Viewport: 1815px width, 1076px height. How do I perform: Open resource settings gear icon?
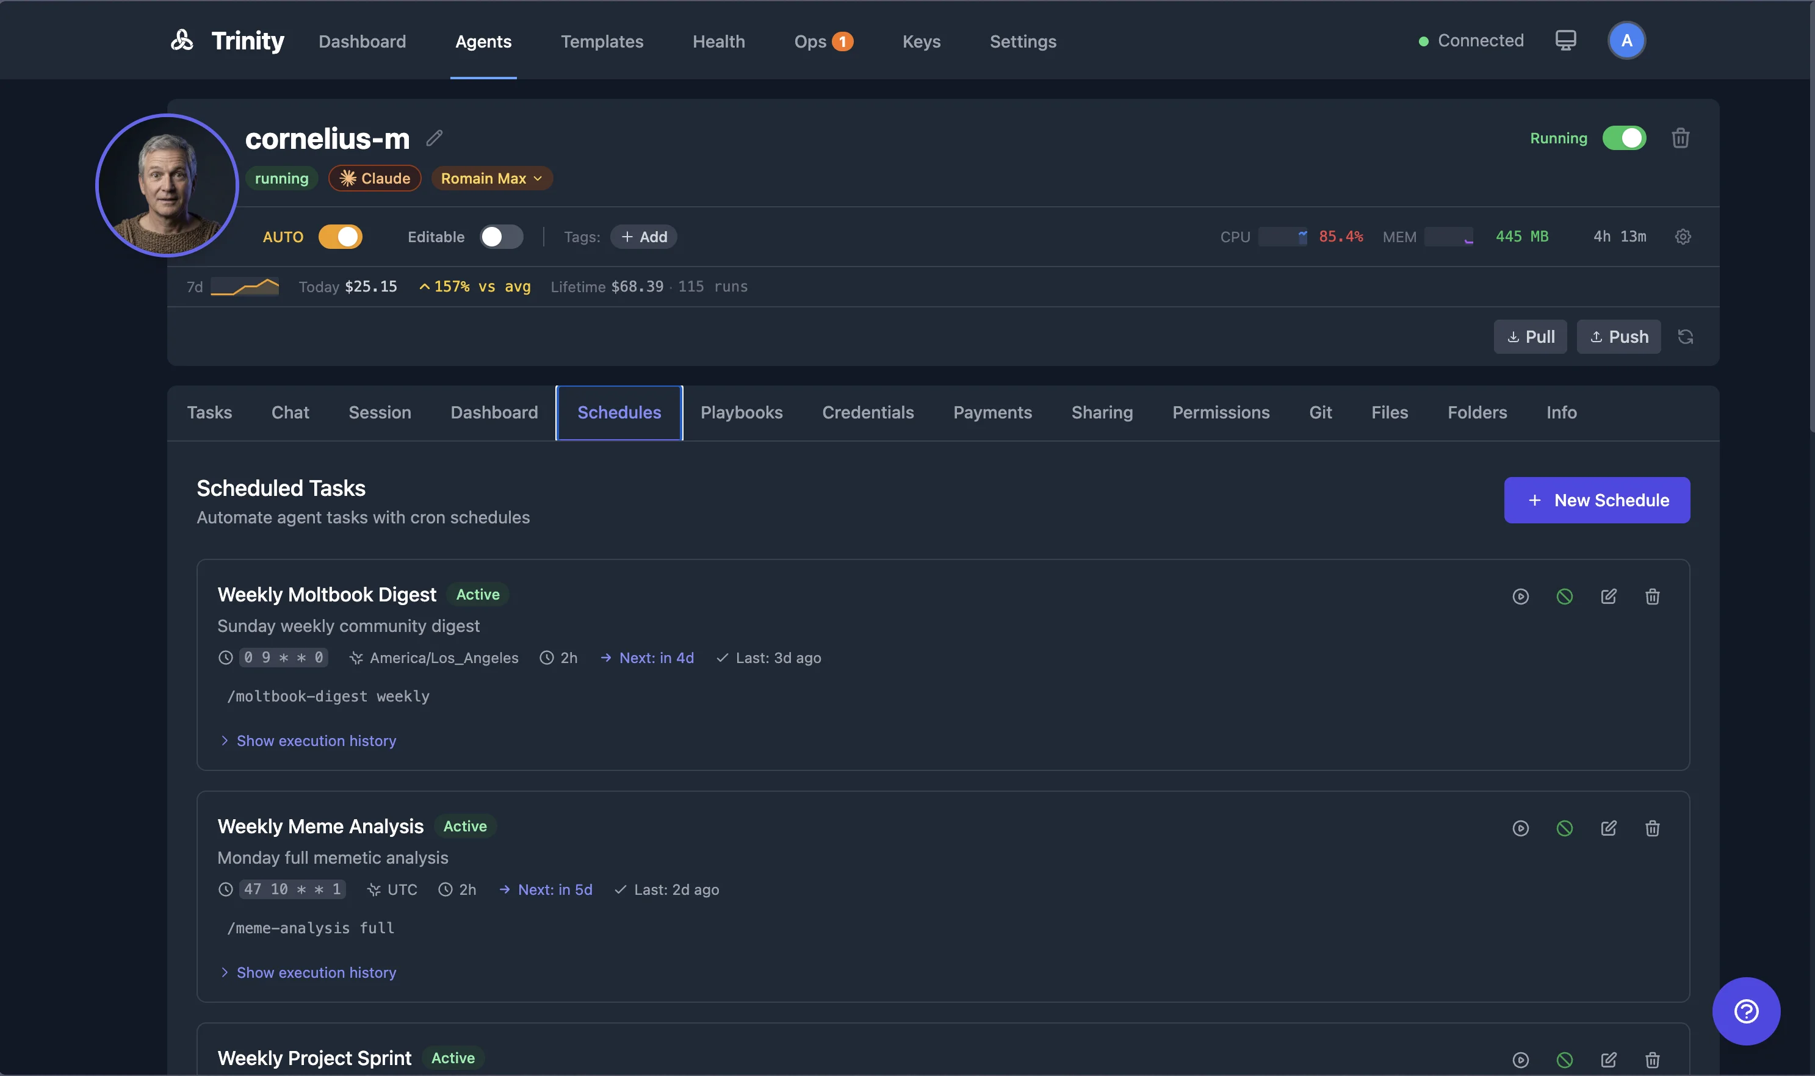1683,237
